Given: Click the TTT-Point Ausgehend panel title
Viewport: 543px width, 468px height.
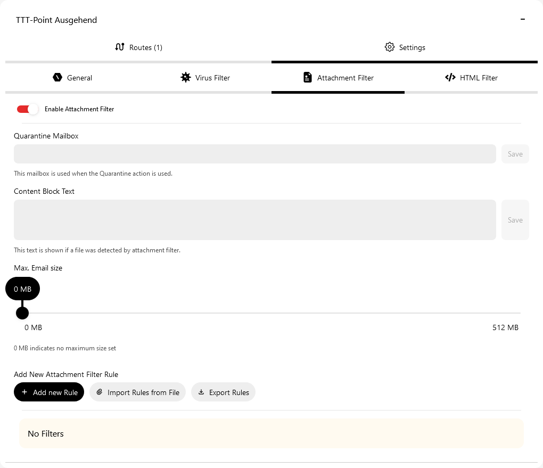Looking at the screenshot, I should tap(56, 20).
